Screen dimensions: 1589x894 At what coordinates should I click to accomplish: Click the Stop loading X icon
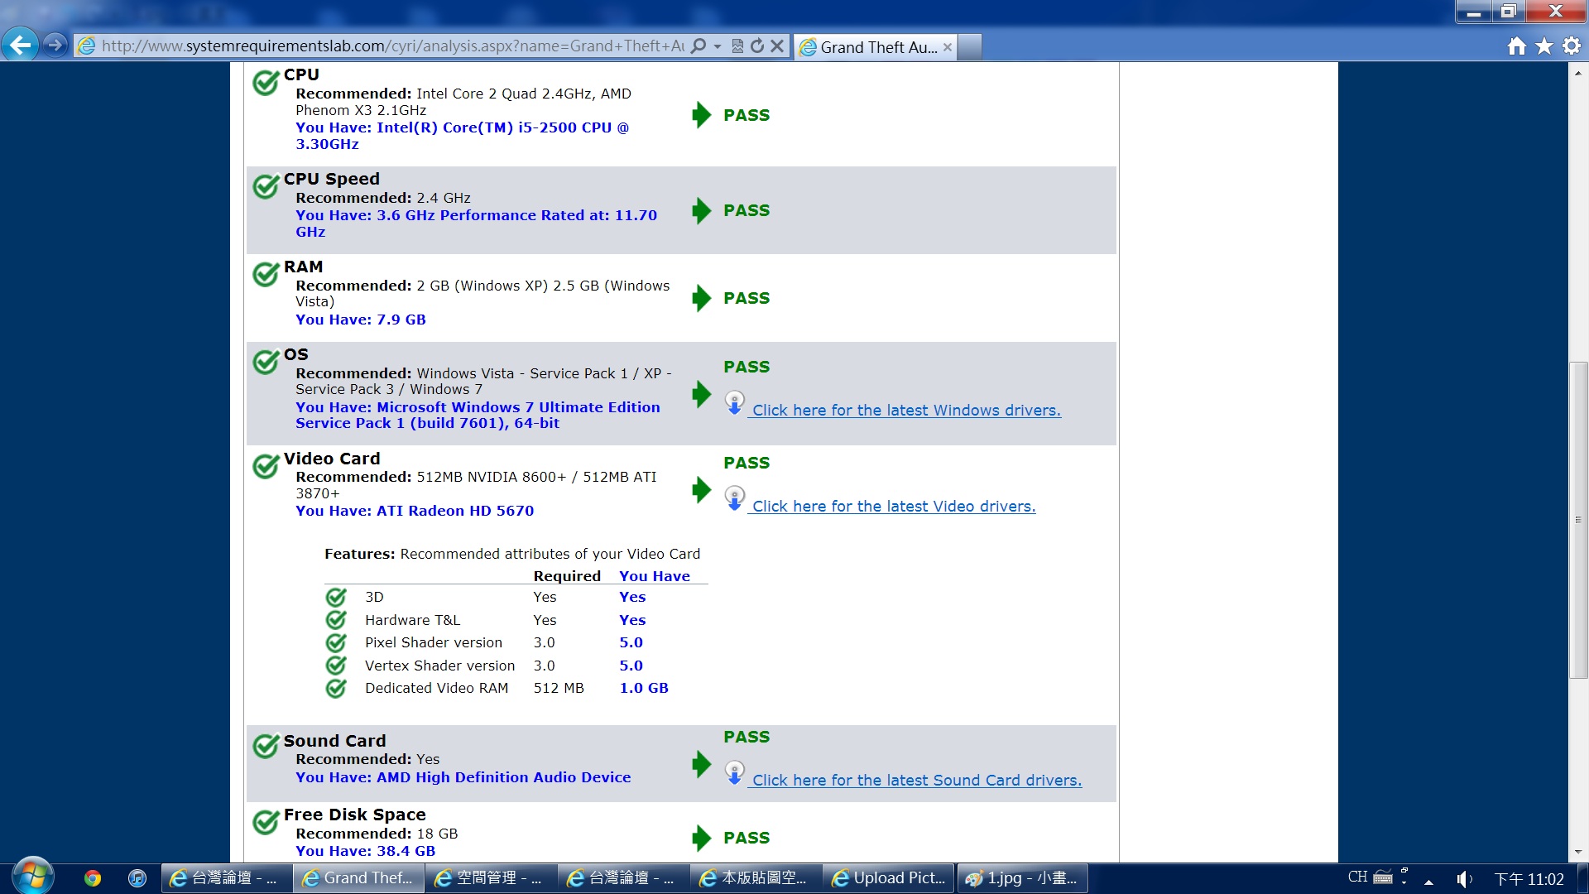point(777,46)
